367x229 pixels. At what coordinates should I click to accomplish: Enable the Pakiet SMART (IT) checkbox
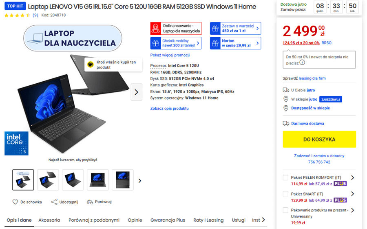point(285,194)
